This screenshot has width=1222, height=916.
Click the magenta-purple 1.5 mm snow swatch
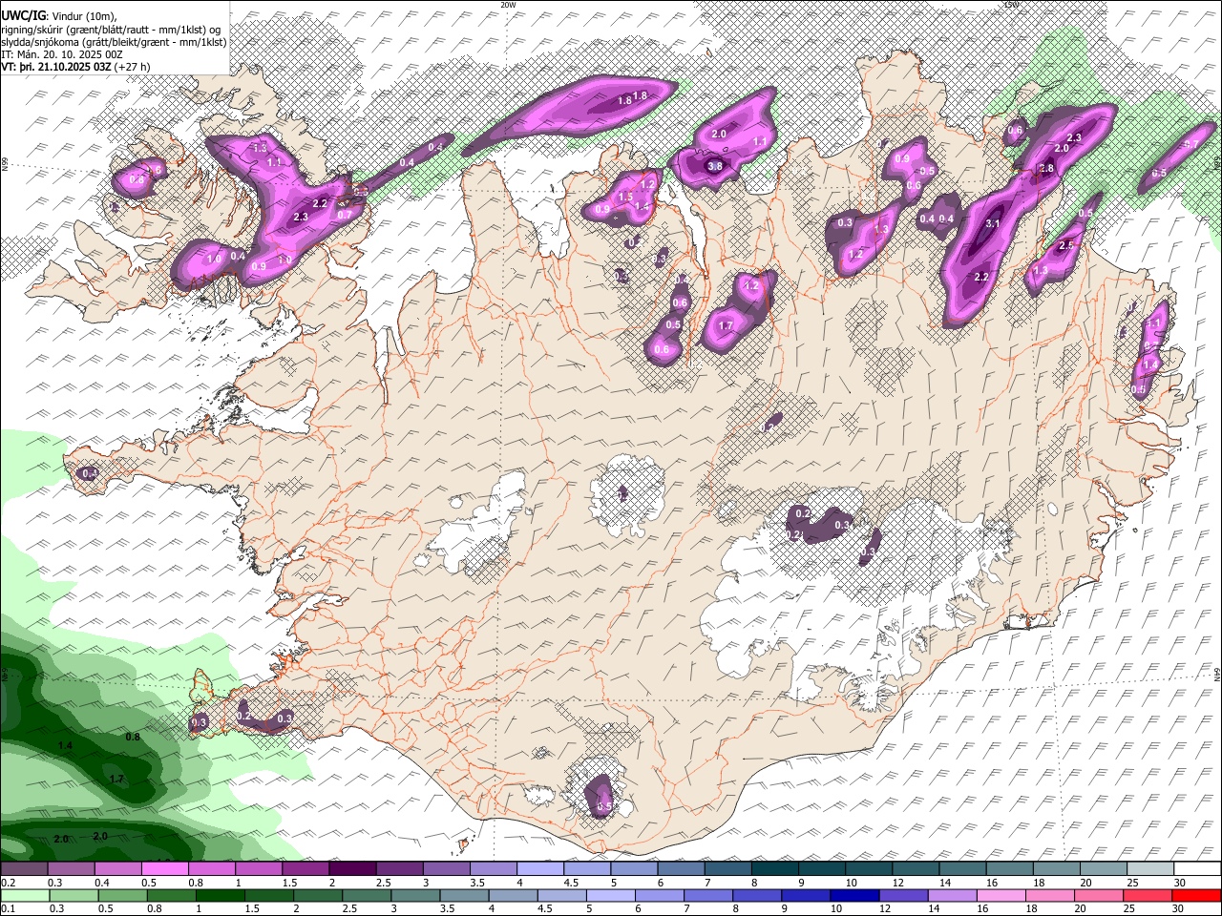point(305,869)
